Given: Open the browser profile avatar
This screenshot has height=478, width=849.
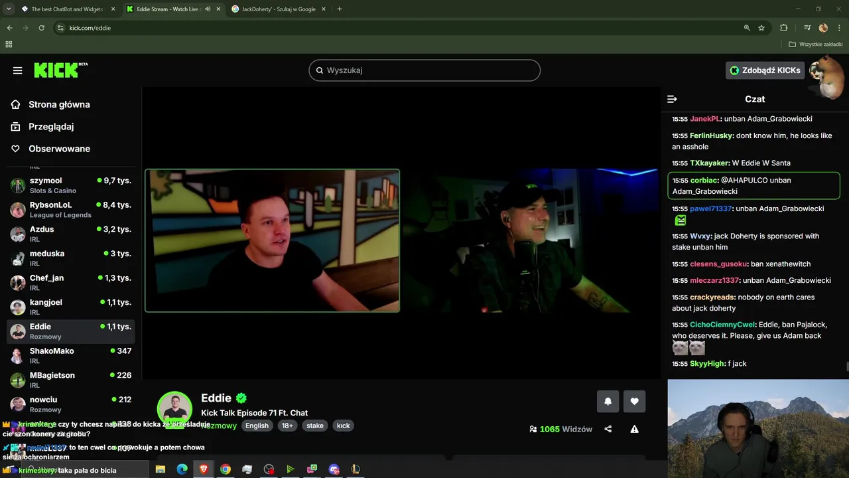Looking at the screenshot, I should [x=823, y=28].
